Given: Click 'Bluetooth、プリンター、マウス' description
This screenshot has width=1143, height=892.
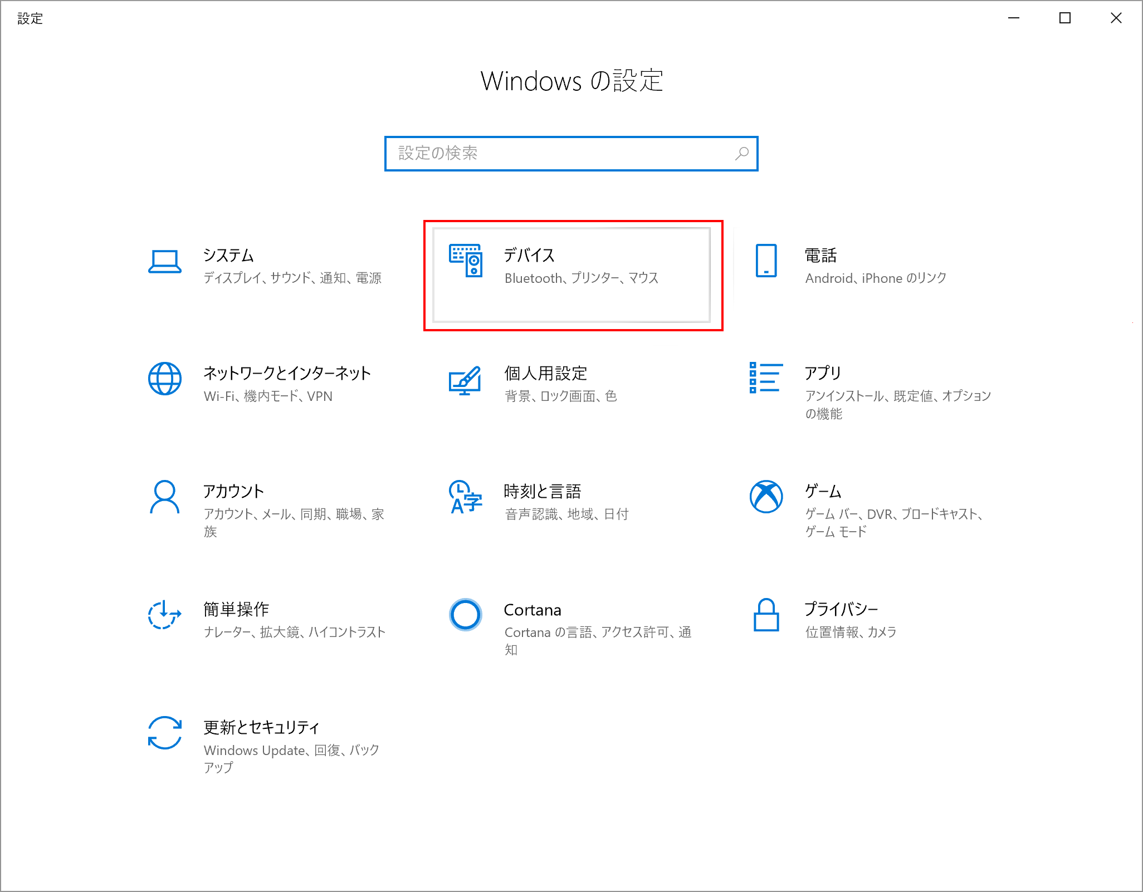Looking at the screenshot, I should (x=582, y=278).
